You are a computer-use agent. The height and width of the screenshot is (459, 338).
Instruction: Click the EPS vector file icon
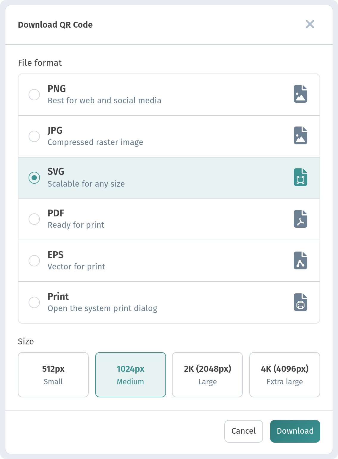pos(301,260)
